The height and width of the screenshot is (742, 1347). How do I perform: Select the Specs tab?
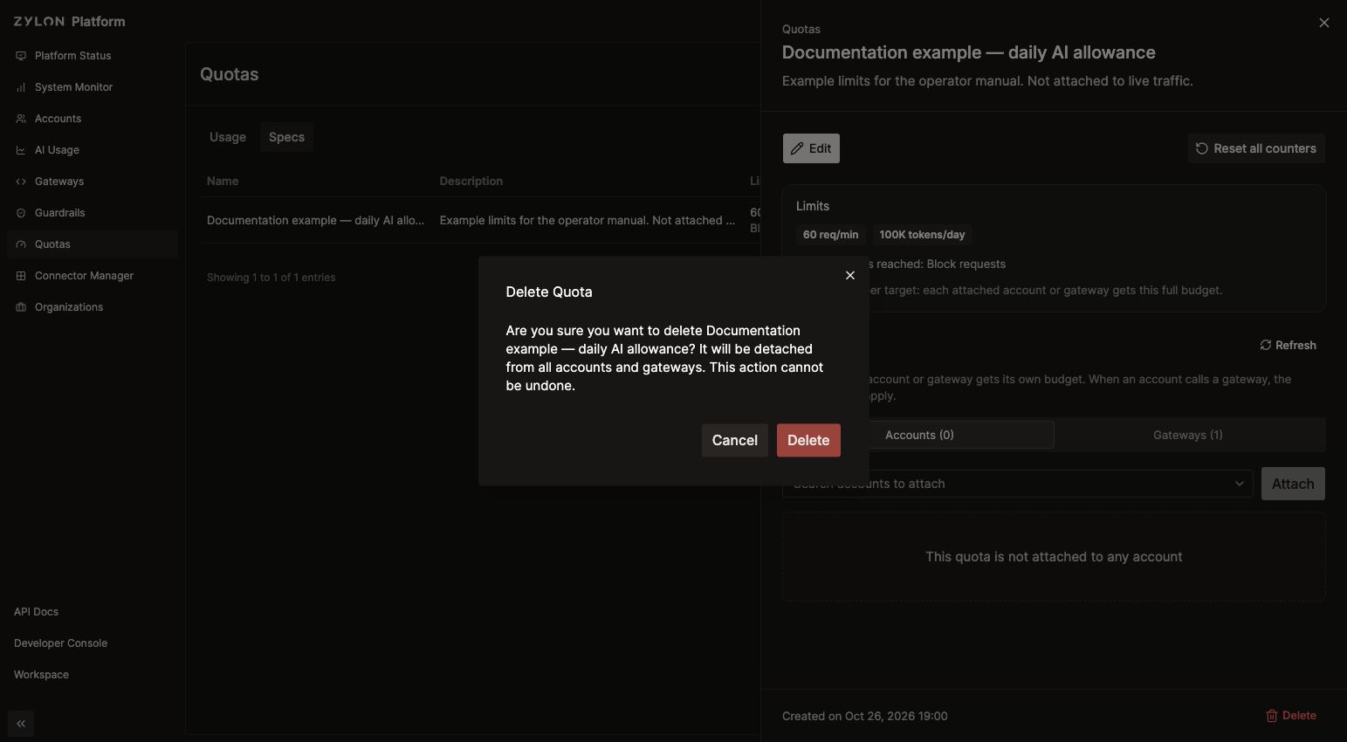pyautogui.click(x=286, y=137)
